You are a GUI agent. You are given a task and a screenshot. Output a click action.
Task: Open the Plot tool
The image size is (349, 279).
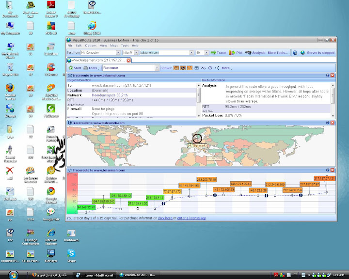[237, 53]
